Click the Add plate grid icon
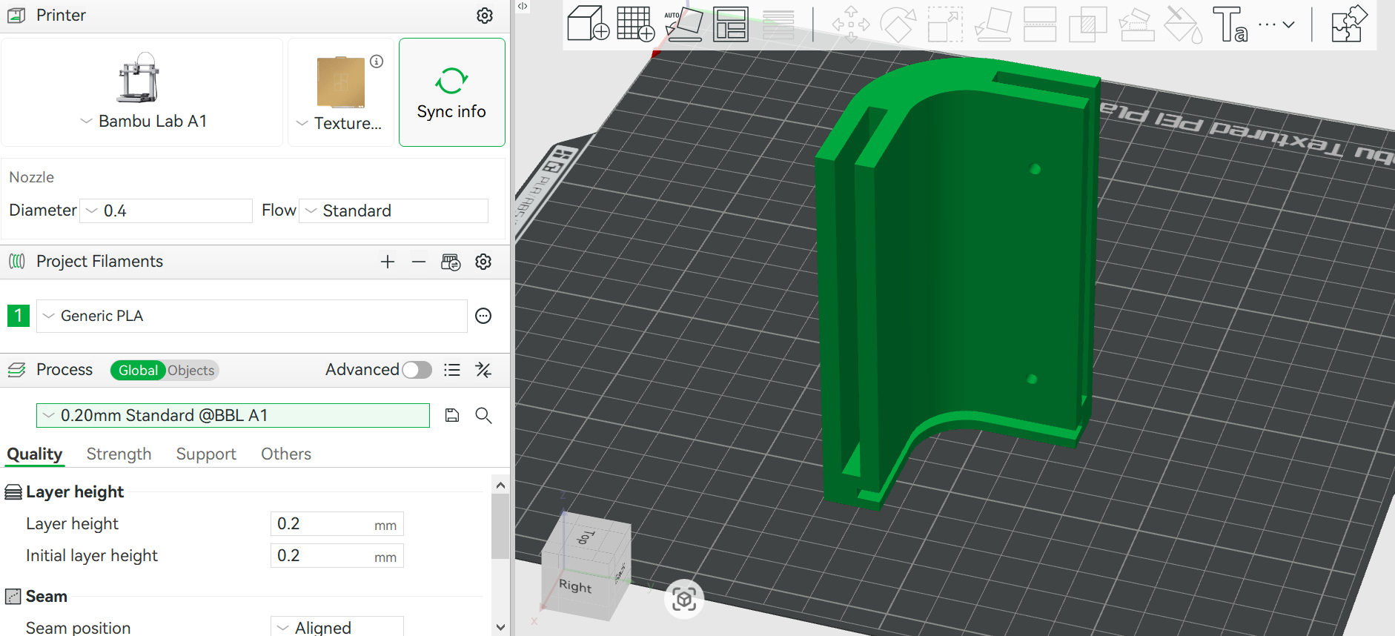Viewport: 1395px width, 636px height. point(636,24)
